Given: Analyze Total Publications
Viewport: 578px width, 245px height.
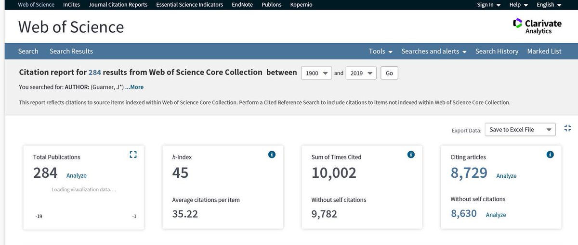Looking at the screenshot, I should click(x=77, y=176).
